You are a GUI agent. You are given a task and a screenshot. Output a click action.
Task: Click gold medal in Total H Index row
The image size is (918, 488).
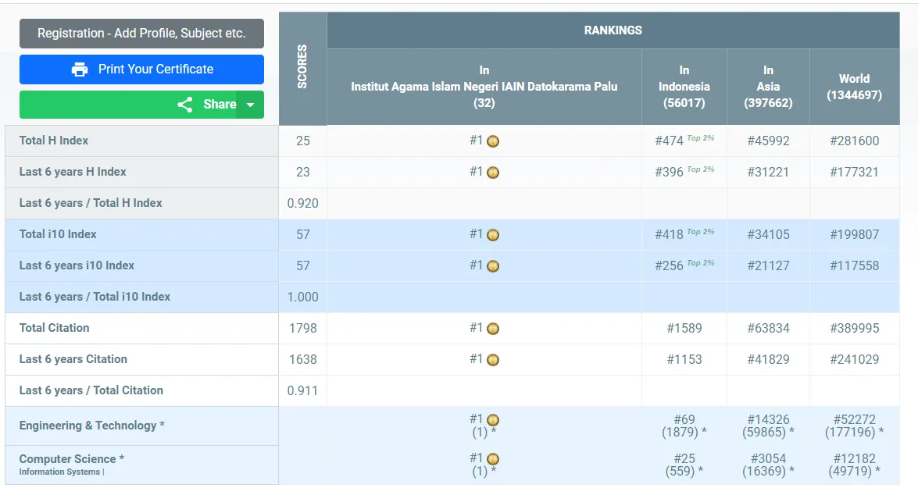(x=493, y=141)
